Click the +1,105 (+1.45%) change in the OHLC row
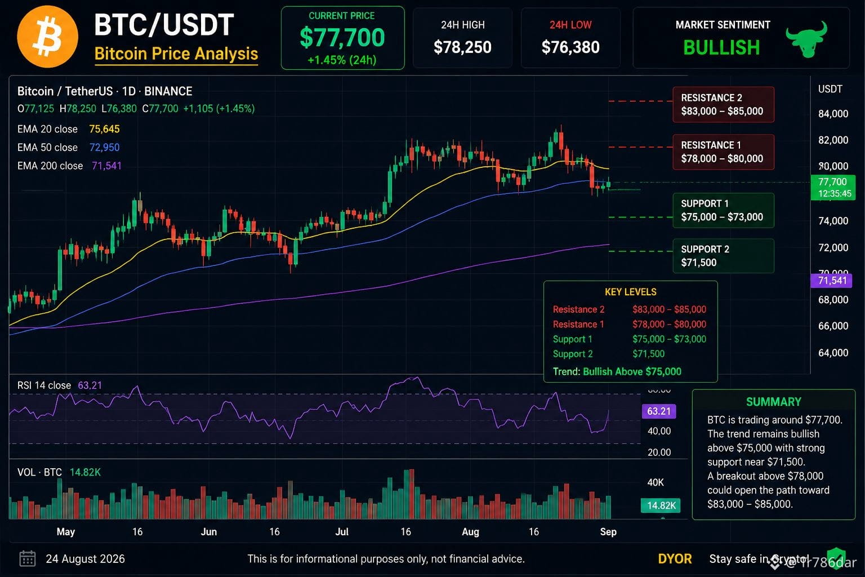 [219, 109]
